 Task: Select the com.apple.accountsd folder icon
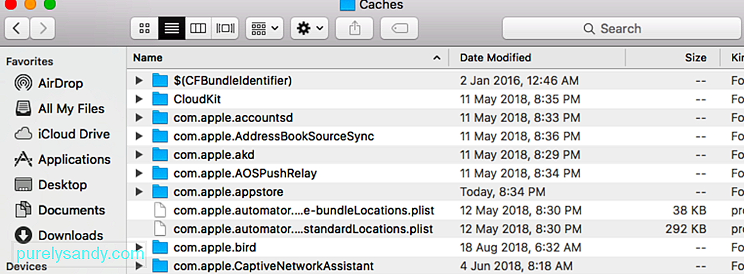point(160,118)
